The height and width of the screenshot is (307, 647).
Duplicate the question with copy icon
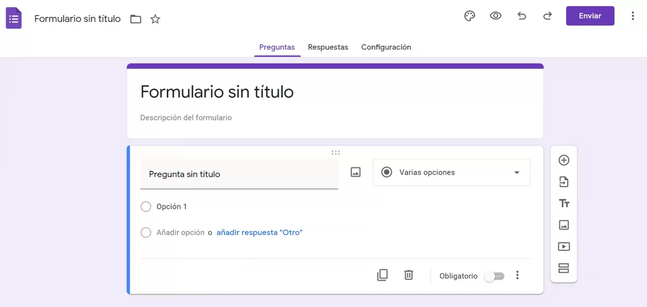click(x=382, y=275)
